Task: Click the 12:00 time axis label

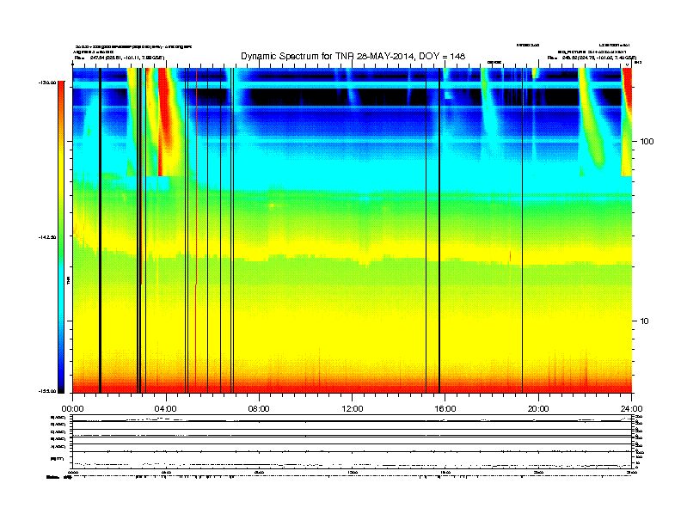Action: click(353, 409)
